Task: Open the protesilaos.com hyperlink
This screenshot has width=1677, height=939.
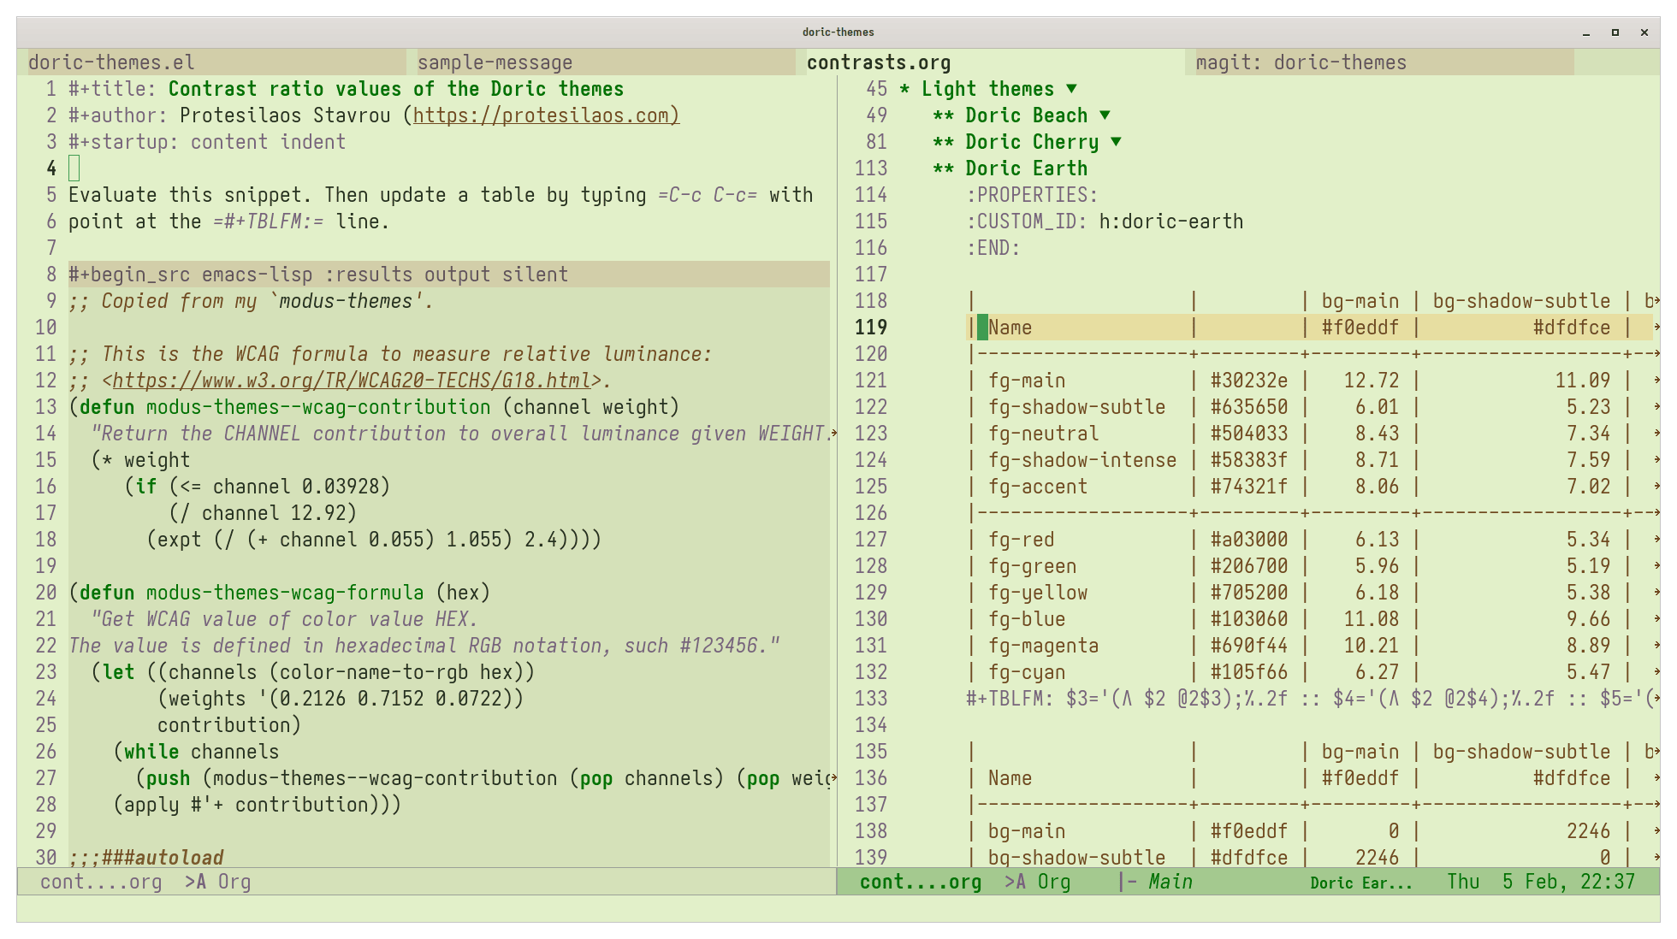Action: click(546, 115)
